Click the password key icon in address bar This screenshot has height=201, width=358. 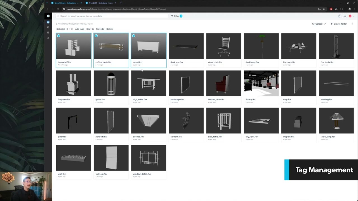click(319, 9)
